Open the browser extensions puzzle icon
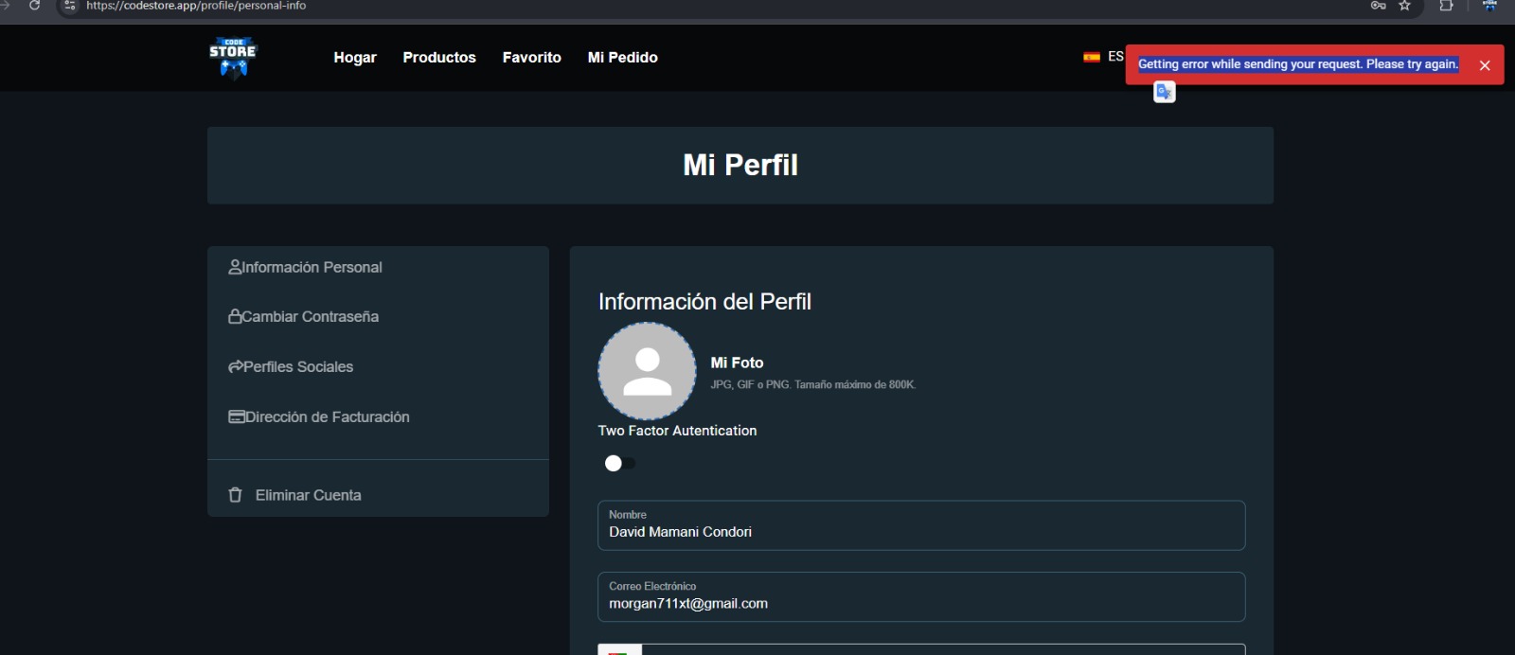Viewport: 1515px width, 655px height. click(x=1446, y=6)
